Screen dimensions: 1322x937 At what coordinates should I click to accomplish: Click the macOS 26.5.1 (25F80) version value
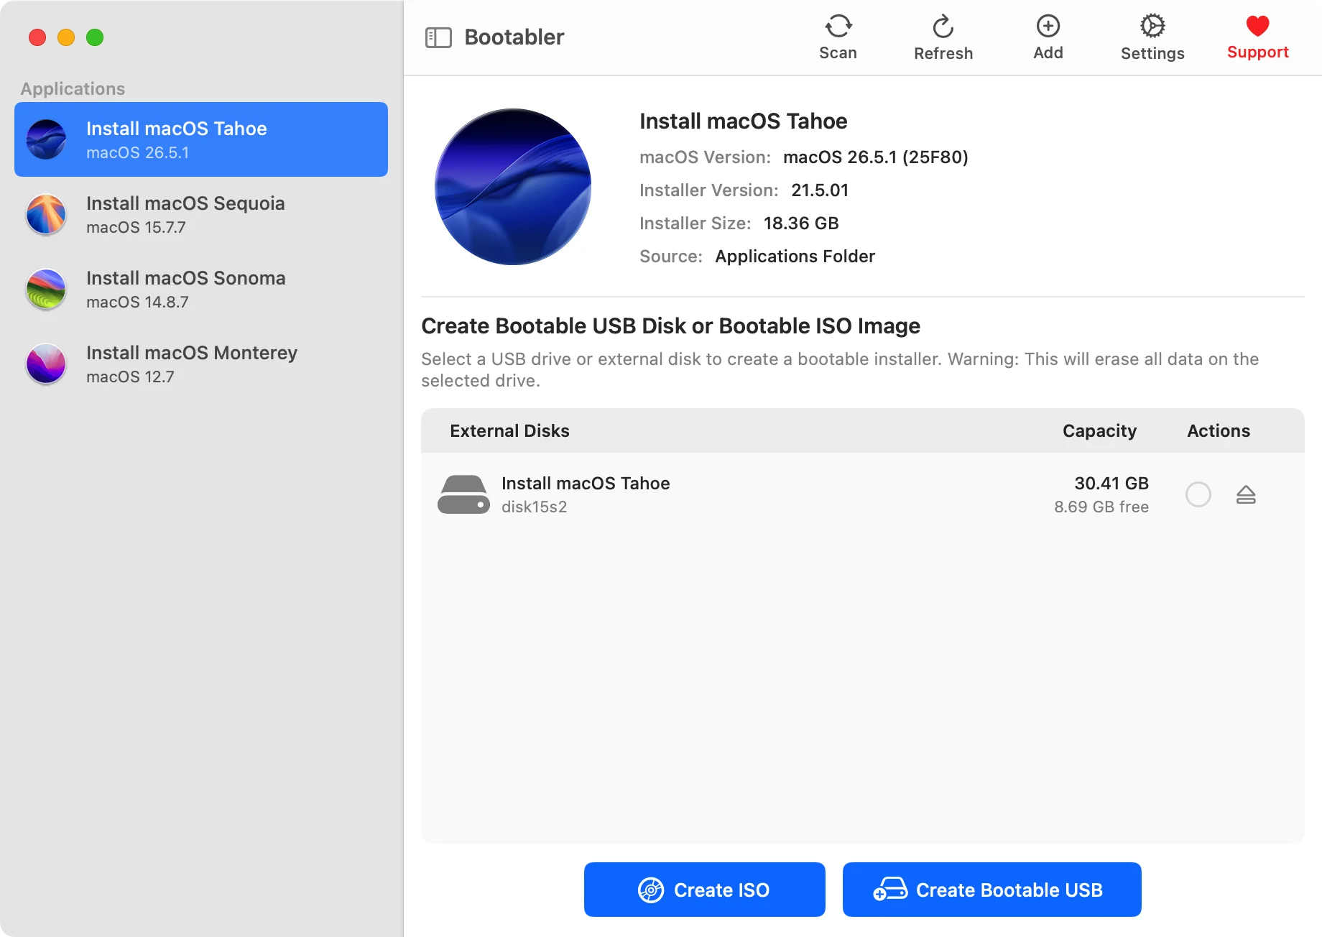click(x=876, y=157)
